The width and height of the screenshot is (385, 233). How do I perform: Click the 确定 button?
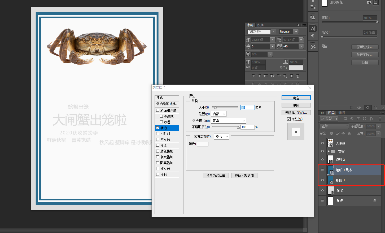click(296, 98)
